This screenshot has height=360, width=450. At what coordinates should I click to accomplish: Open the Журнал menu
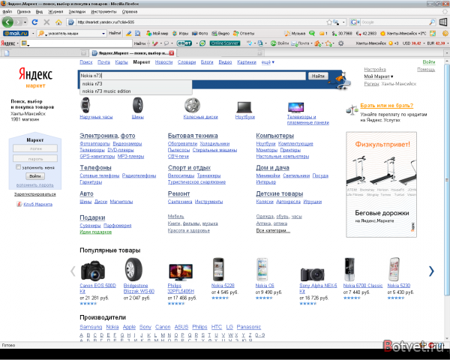[x=55, y=12]
